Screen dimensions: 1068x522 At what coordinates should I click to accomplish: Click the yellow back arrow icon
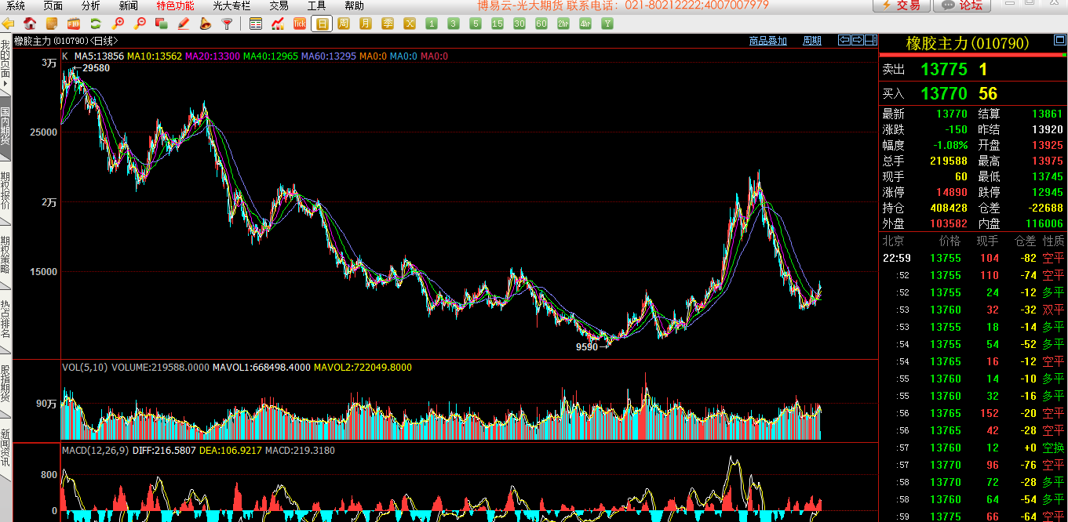(9, 24)
